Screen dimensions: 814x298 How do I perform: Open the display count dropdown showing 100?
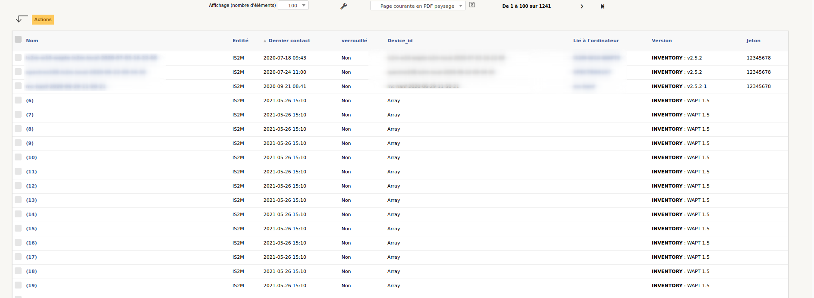[293, 6]
